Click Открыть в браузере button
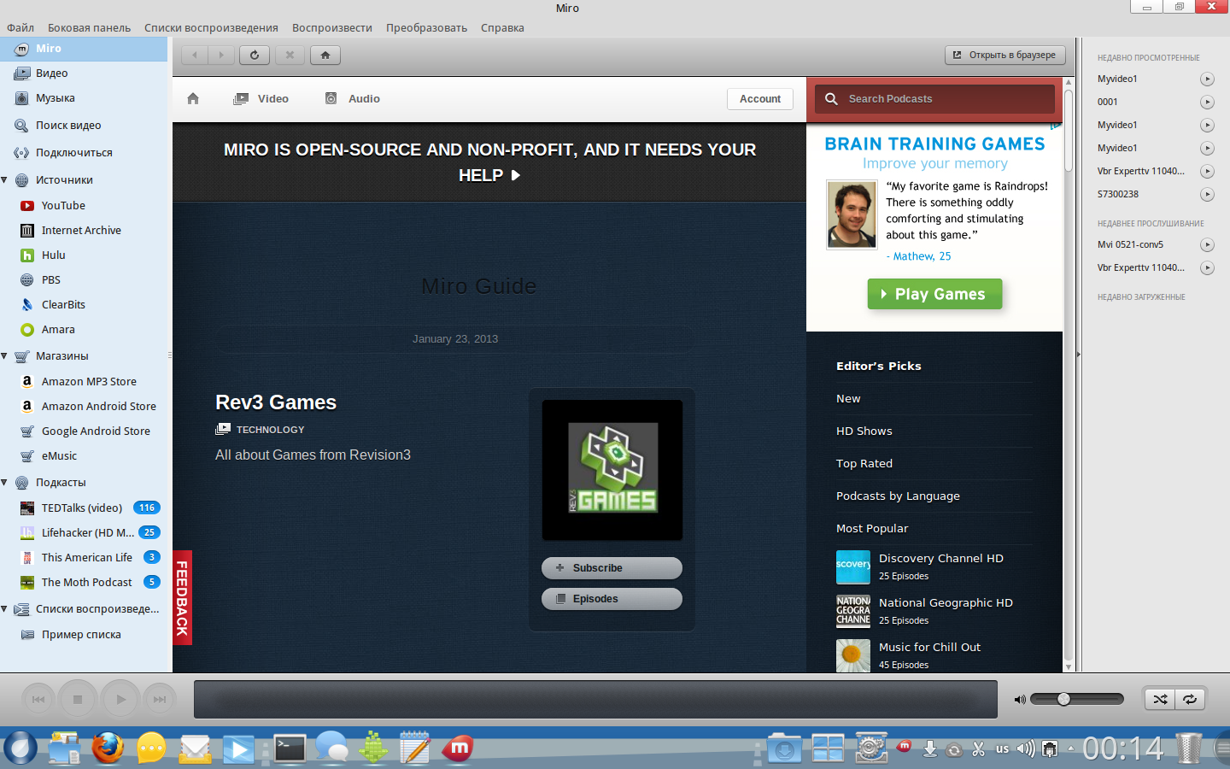The width and height of the screenshot is (1230, 769). point(1005,56)
